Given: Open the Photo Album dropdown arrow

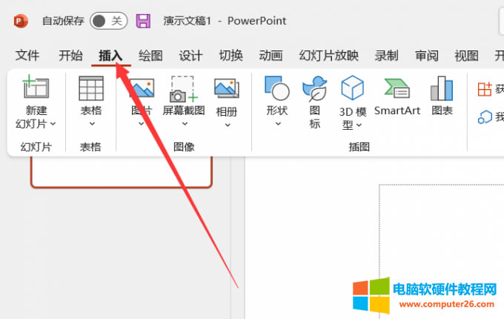Looking at the screenshot, I should [226, 124].
